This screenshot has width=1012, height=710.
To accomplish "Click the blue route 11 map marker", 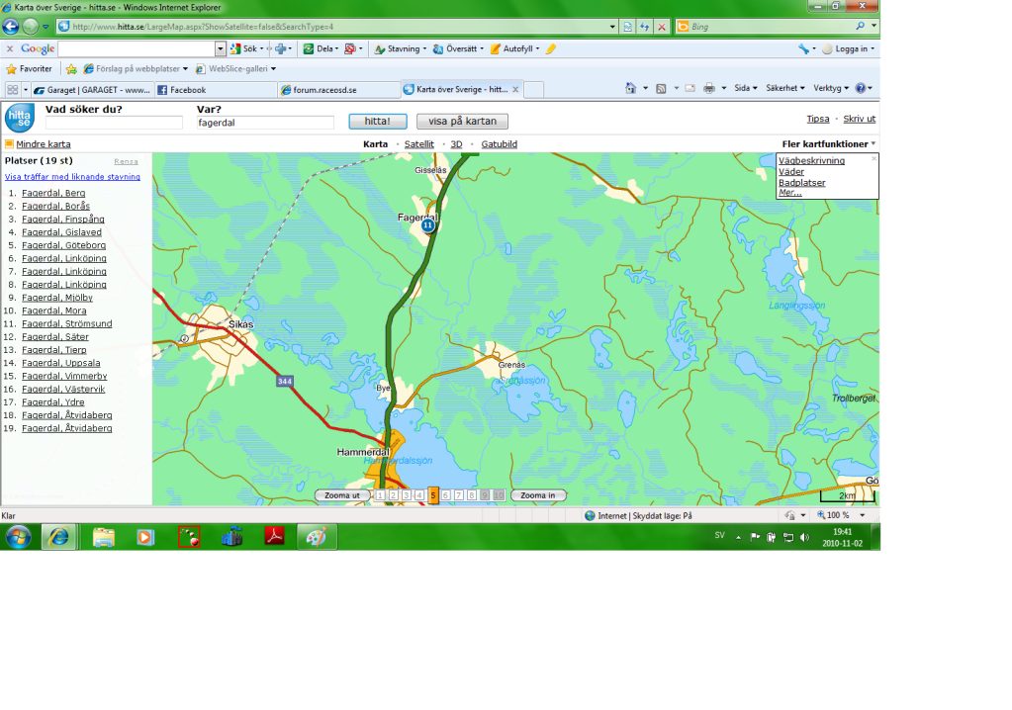I will [427, 225].
